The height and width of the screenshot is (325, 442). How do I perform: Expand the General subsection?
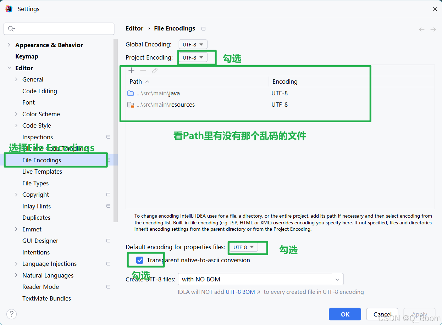coord(16,79)
